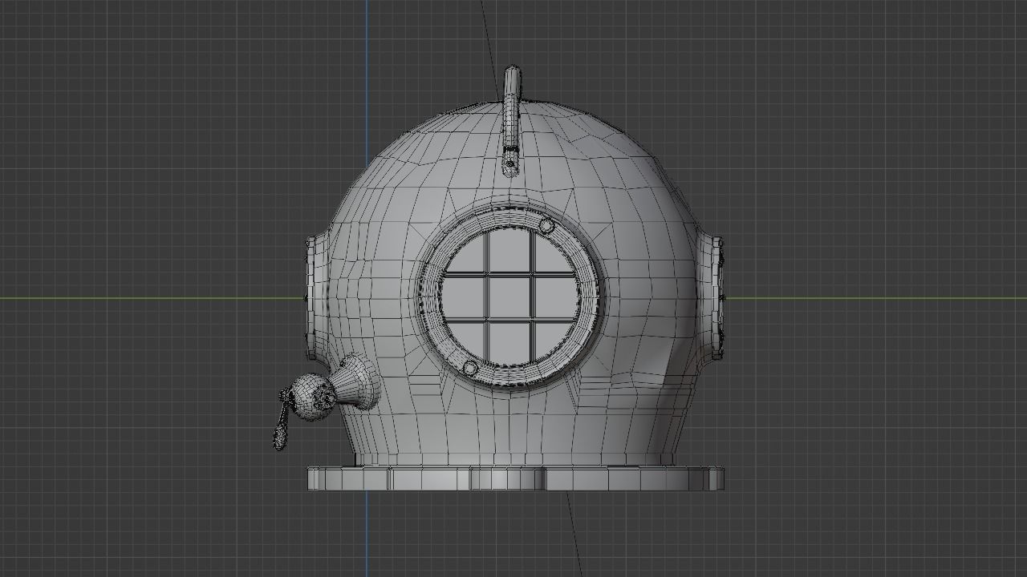Viewport: 1027px width, 577px height.
Task: Select the left side porthole of the helmet
Action: [314, 297]
